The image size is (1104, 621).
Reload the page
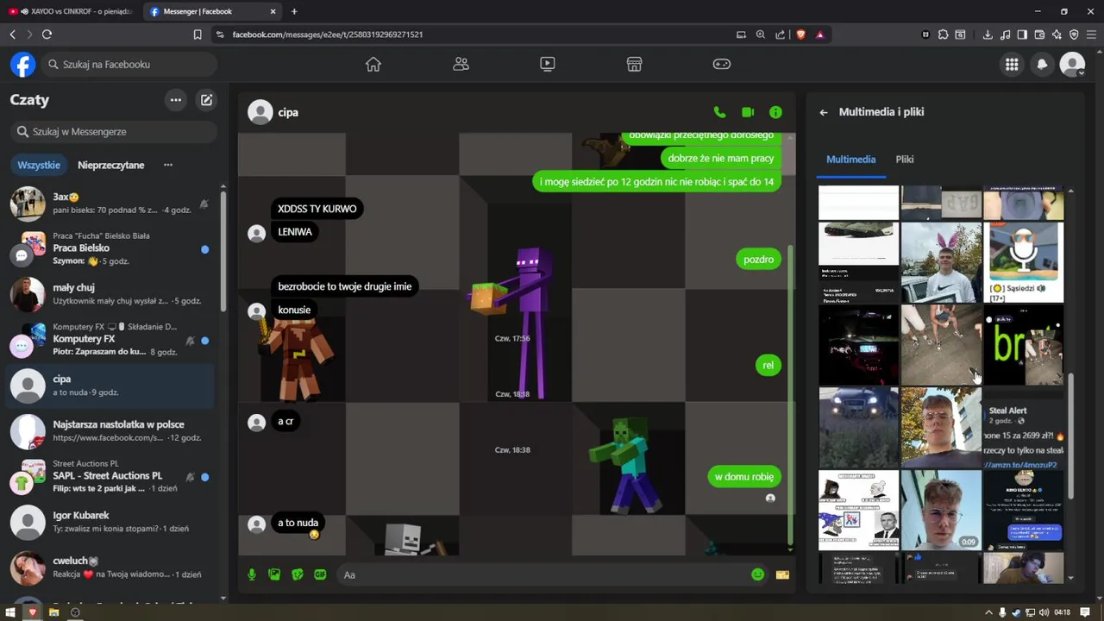tap(47, 34)
